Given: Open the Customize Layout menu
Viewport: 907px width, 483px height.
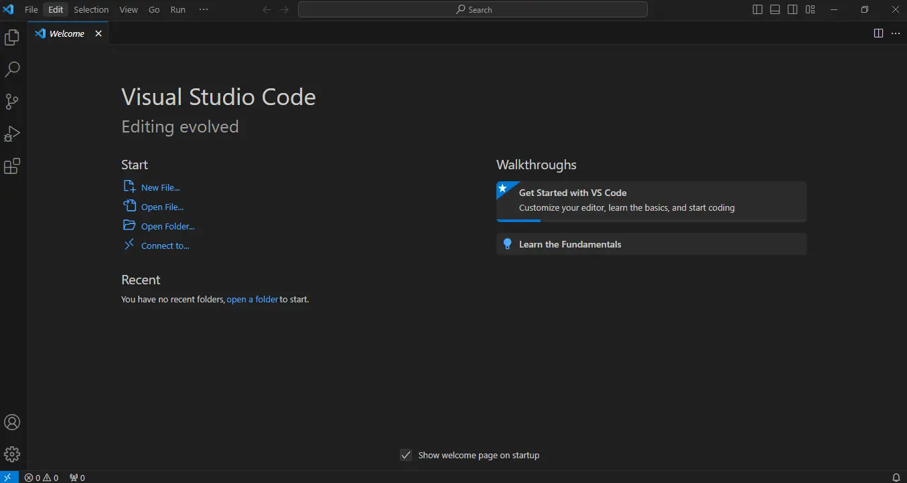Looking at the screenshot, I should tap(810, 9).
